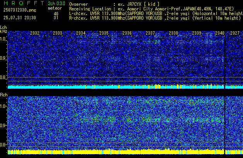Select the 0.8 frequency tick on Rch

3,145
